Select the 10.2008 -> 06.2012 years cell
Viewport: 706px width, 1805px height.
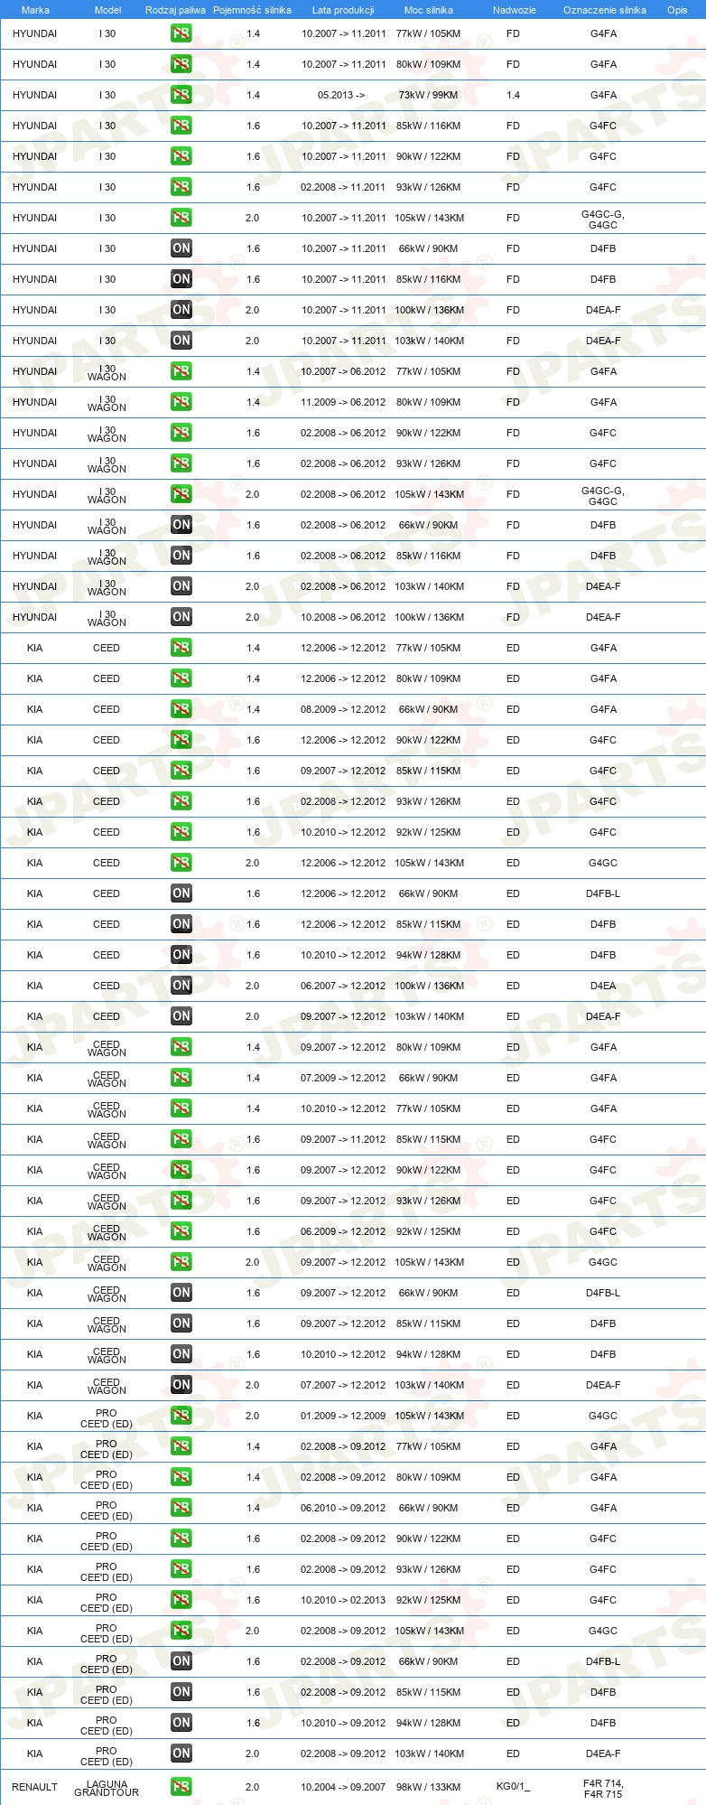343,617
